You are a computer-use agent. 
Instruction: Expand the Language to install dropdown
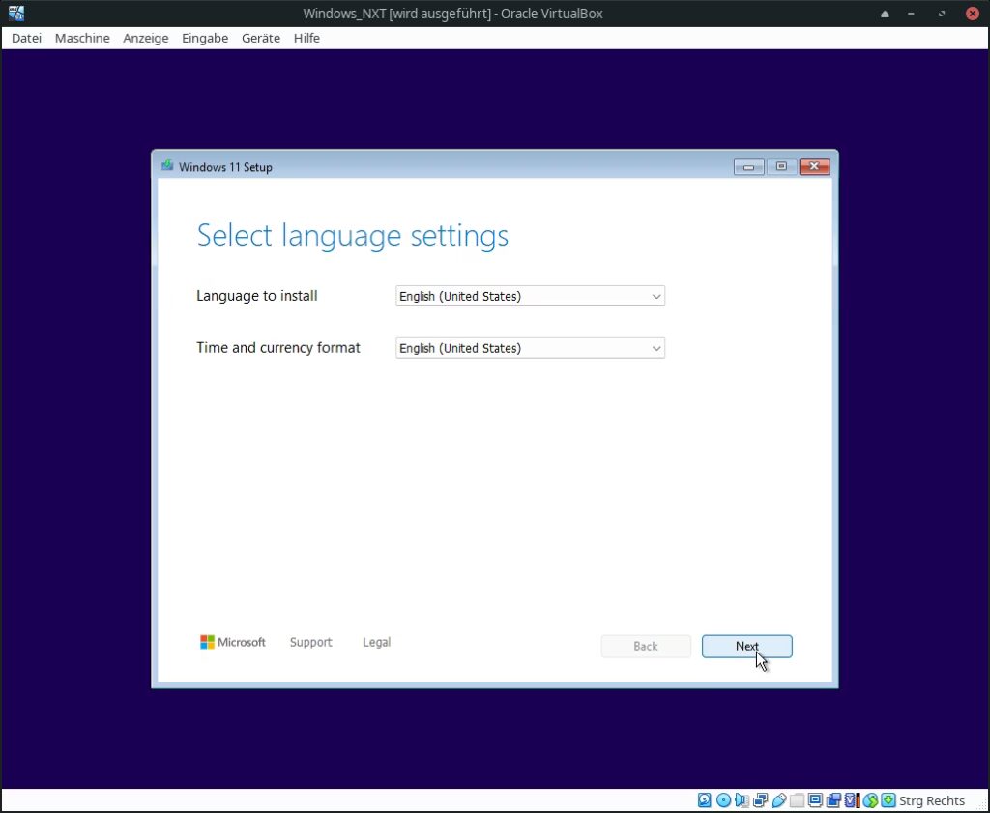tap(530, 297)
